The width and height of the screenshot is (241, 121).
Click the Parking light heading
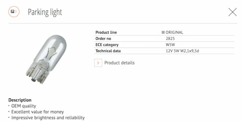pos(45,12)
